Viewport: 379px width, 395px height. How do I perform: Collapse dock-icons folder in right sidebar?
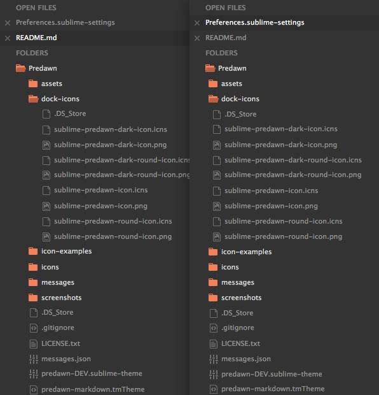point(213,99)
